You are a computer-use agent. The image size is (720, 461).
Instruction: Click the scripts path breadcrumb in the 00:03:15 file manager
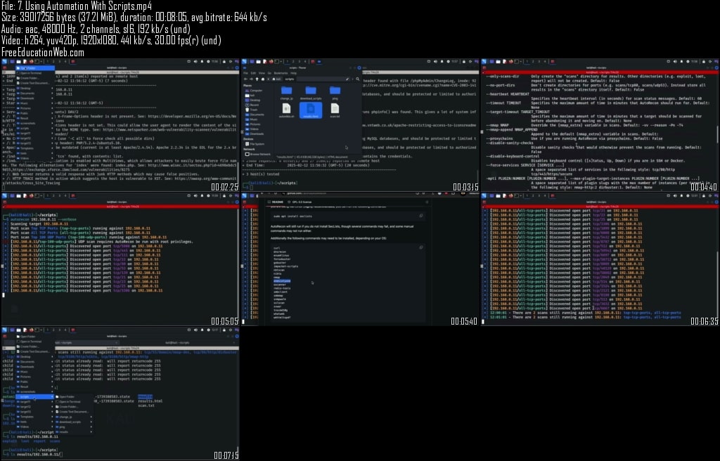(x=289, y=79)
